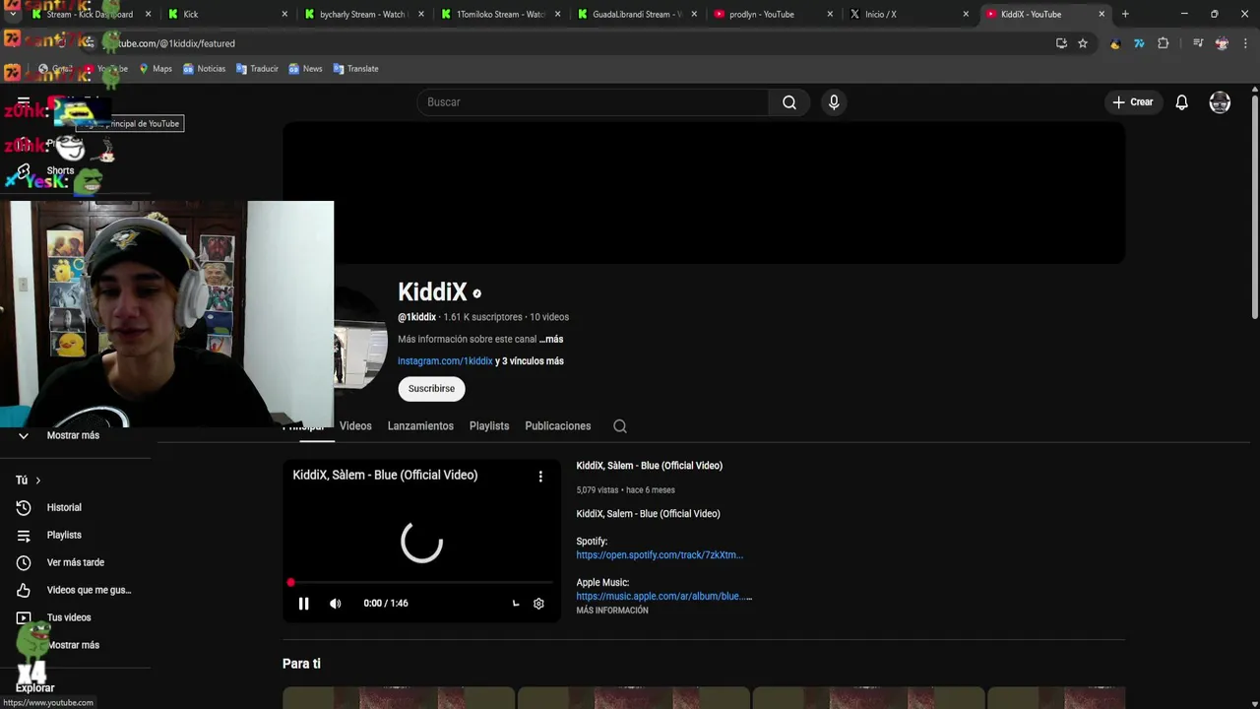Open browser extensions puzzle icon

(1163, 43)
